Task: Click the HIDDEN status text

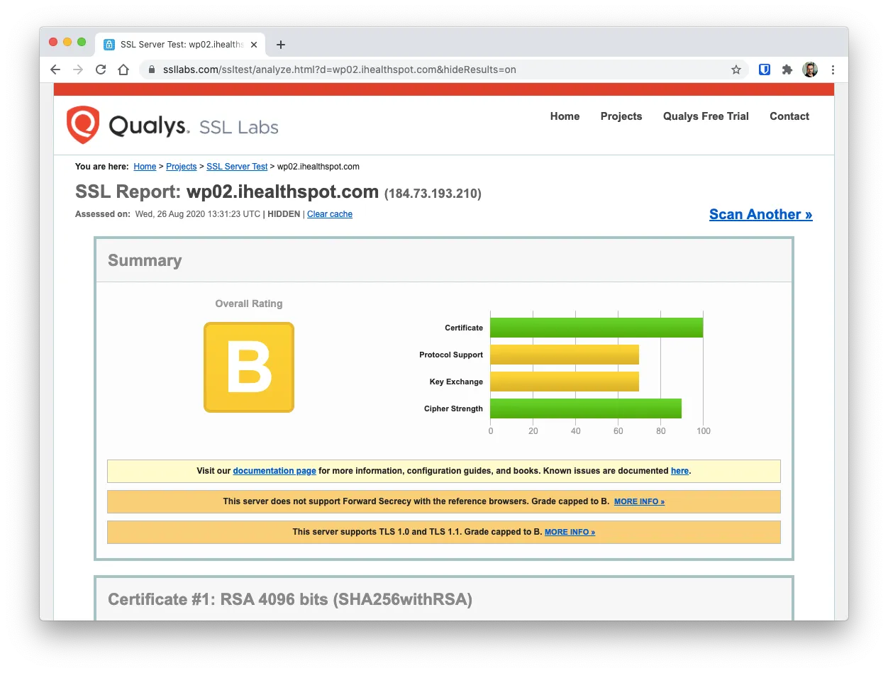Action: [x=284, y=214]
